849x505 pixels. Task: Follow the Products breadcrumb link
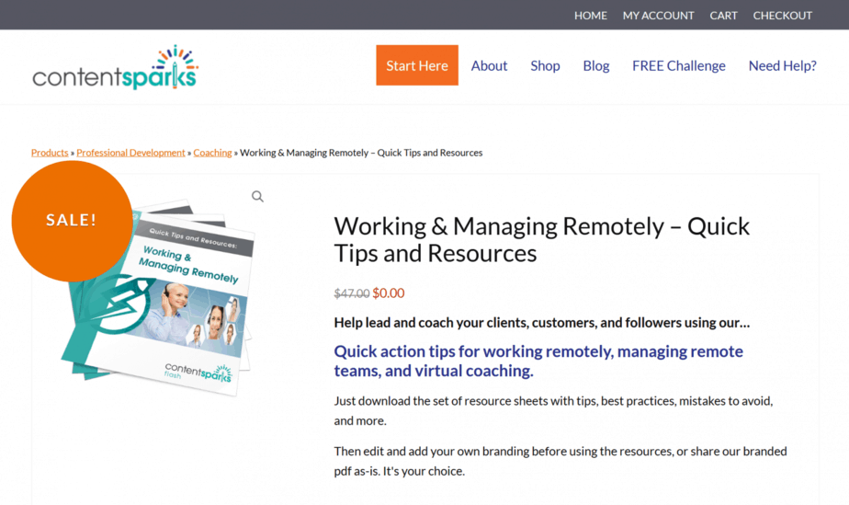[x=50, y=153]
